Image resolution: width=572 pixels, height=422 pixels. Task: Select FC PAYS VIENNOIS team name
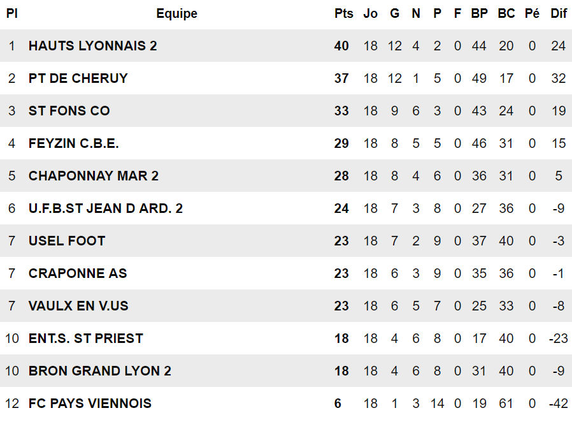click(x=90, y=404)
